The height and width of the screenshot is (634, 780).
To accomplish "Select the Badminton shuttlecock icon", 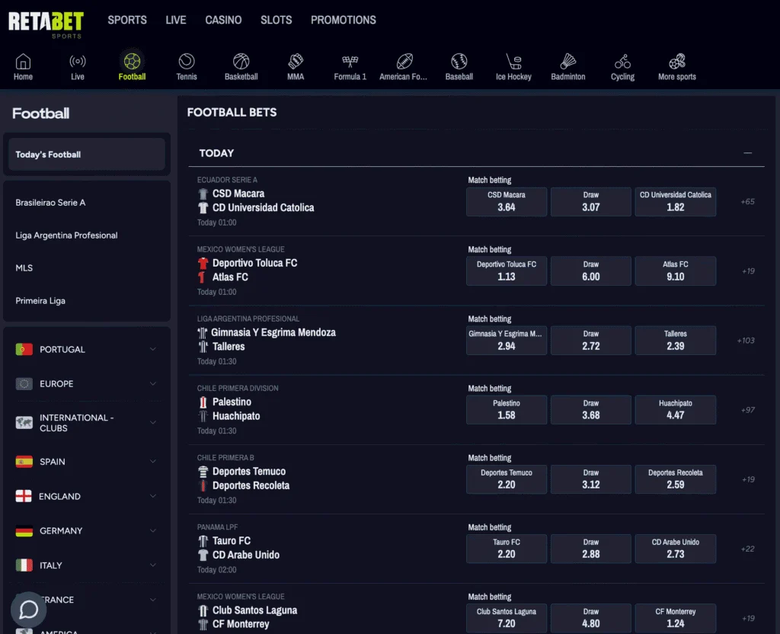I will 567,61.
